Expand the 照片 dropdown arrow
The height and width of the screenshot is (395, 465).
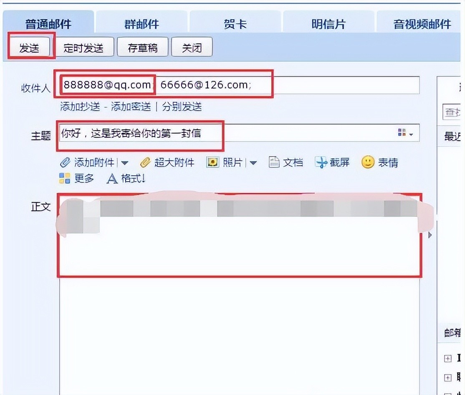click(x=253, y=163)
